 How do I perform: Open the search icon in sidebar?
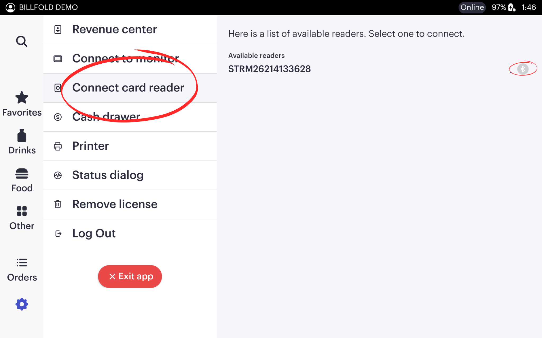(x=22, y=41)
